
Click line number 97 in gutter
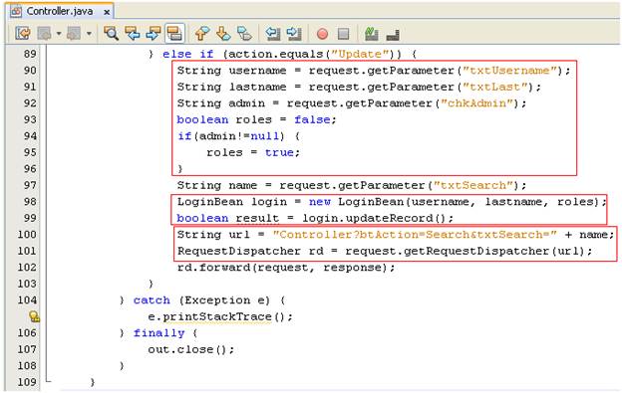[x=30, y=185]
